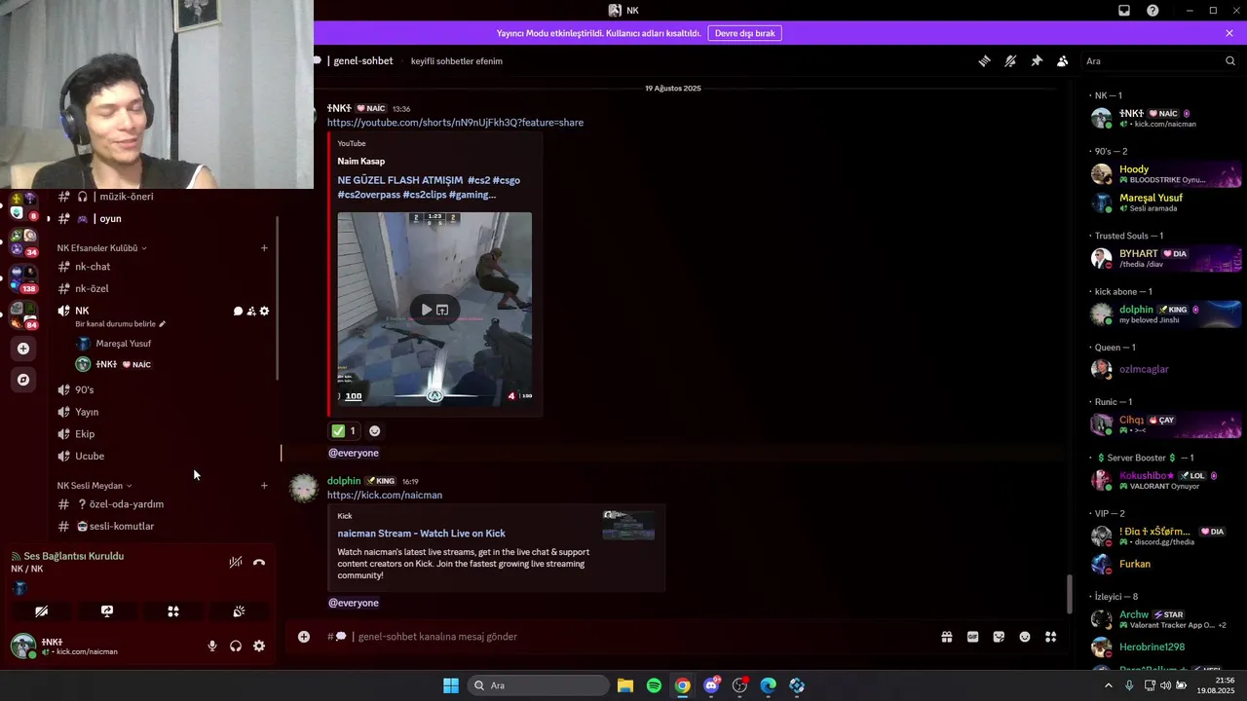The height and width of the screenshot is (701, 1247).
Task: Click the plus attachment button in message bar
Action: click(304, 637)
